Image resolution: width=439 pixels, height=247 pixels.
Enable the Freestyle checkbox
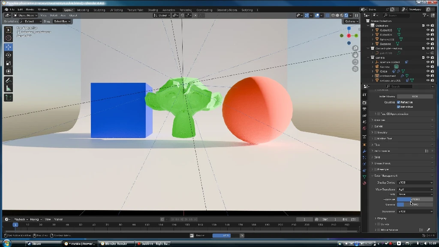pos(375,169)
